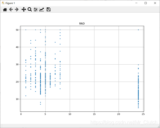
Task: Save the figure with floppy disk icon
Action: click(x=48, y=9)
